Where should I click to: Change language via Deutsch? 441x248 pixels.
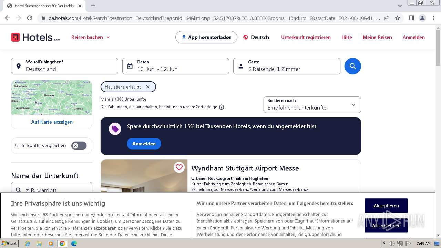(256, 37)
